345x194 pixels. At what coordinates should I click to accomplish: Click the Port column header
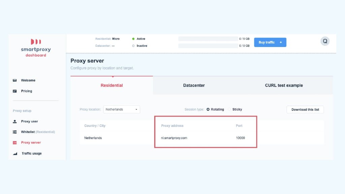[x=239, y=126]
